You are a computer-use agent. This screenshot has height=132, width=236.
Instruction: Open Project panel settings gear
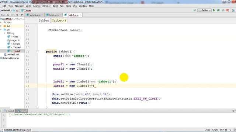[17, 15]
